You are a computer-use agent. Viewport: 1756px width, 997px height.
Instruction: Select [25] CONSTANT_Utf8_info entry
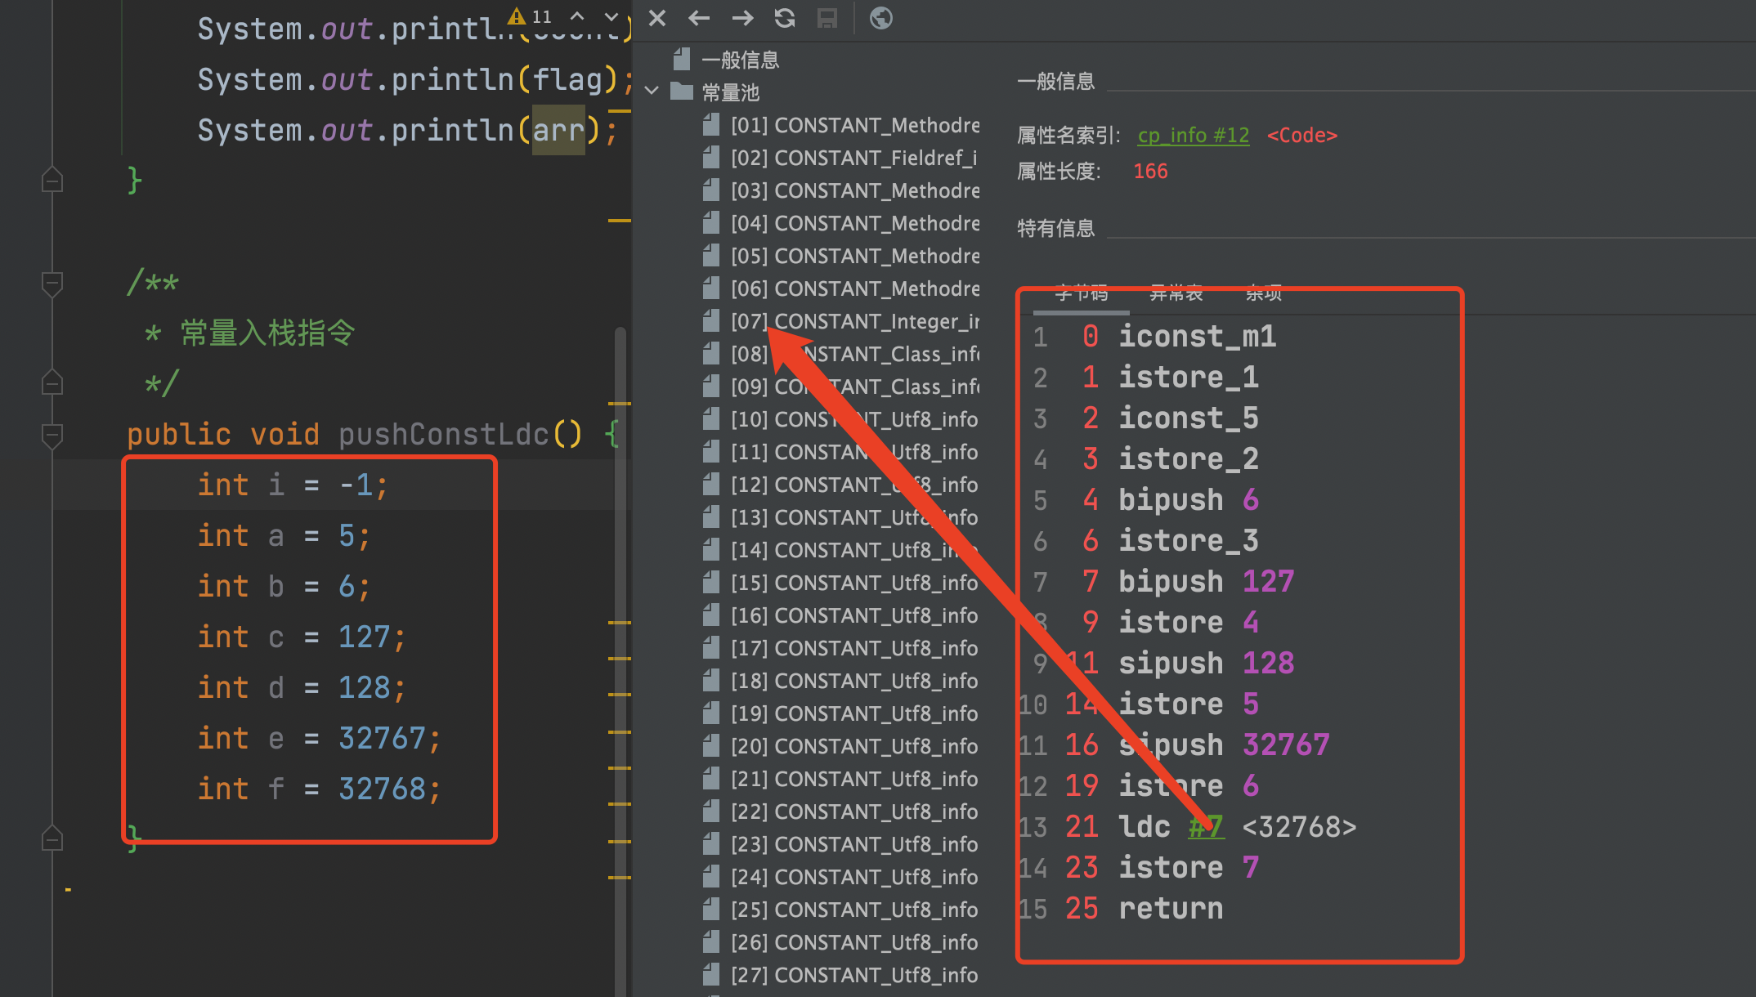840,910
